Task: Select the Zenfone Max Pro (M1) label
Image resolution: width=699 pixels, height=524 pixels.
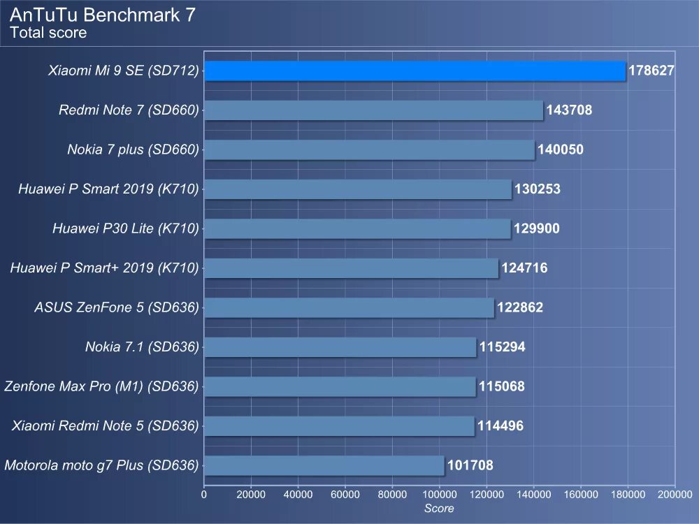Action: click(101, 386)
